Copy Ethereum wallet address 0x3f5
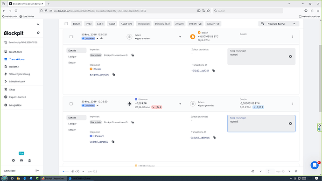The width and height of the screenshot is (322, 181). coord(113,142)
